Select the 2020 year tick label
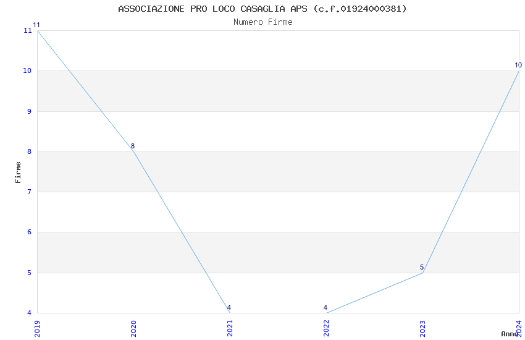The image size is (525, 340). click(x=133, y=329)
